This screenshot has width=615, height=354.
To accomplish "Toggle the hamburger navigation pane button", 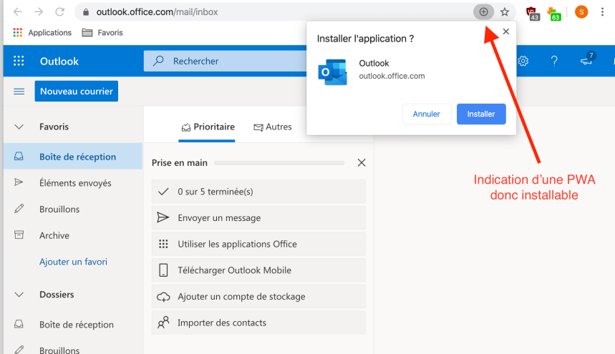I will [19, 92].
